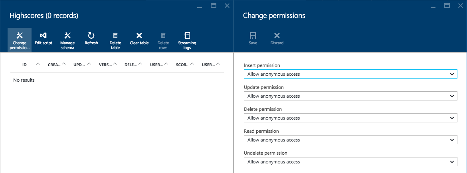This screenshot has height=173, width=467.
Task: Open Manage schema tool
Action: (x=67, y=40)
